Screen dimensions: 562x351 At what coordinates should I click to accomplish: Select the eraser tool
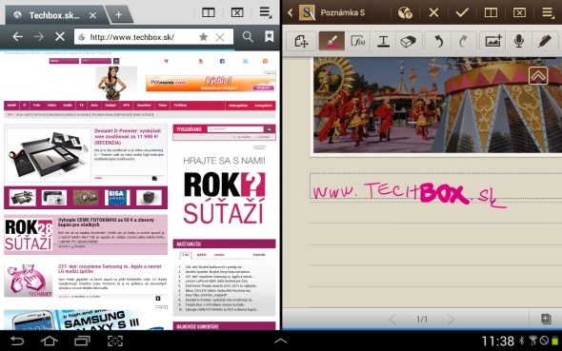pyautogui.click(x=409, y=41)
